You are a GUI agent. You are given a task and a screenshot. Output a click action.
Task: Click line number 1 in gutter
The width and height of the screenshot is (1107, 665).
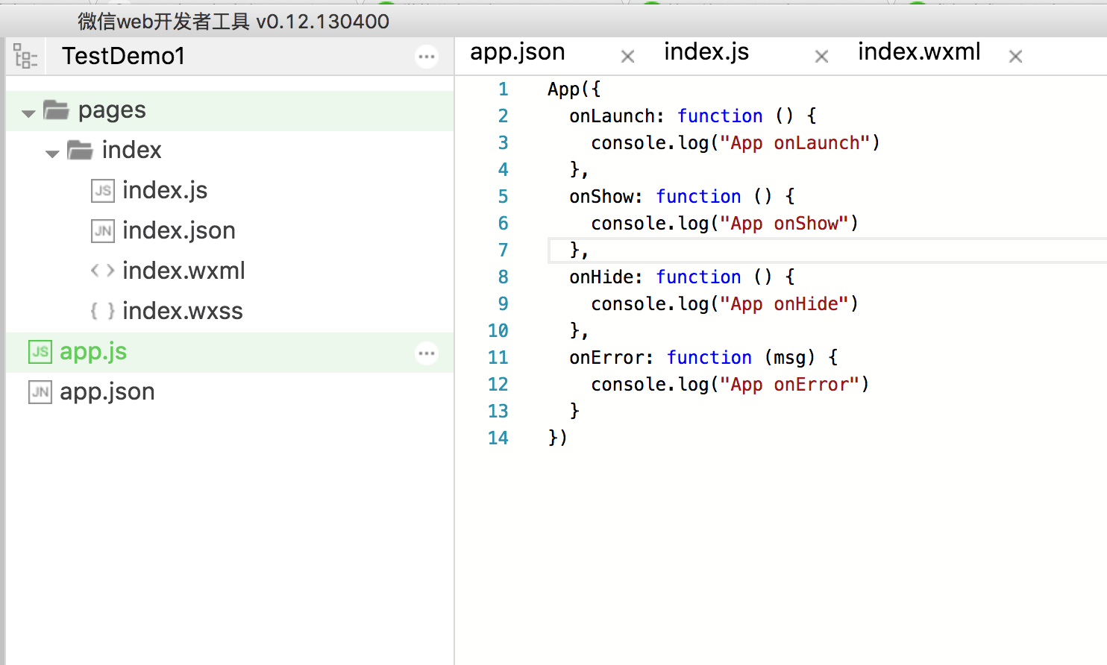[503, 89]
